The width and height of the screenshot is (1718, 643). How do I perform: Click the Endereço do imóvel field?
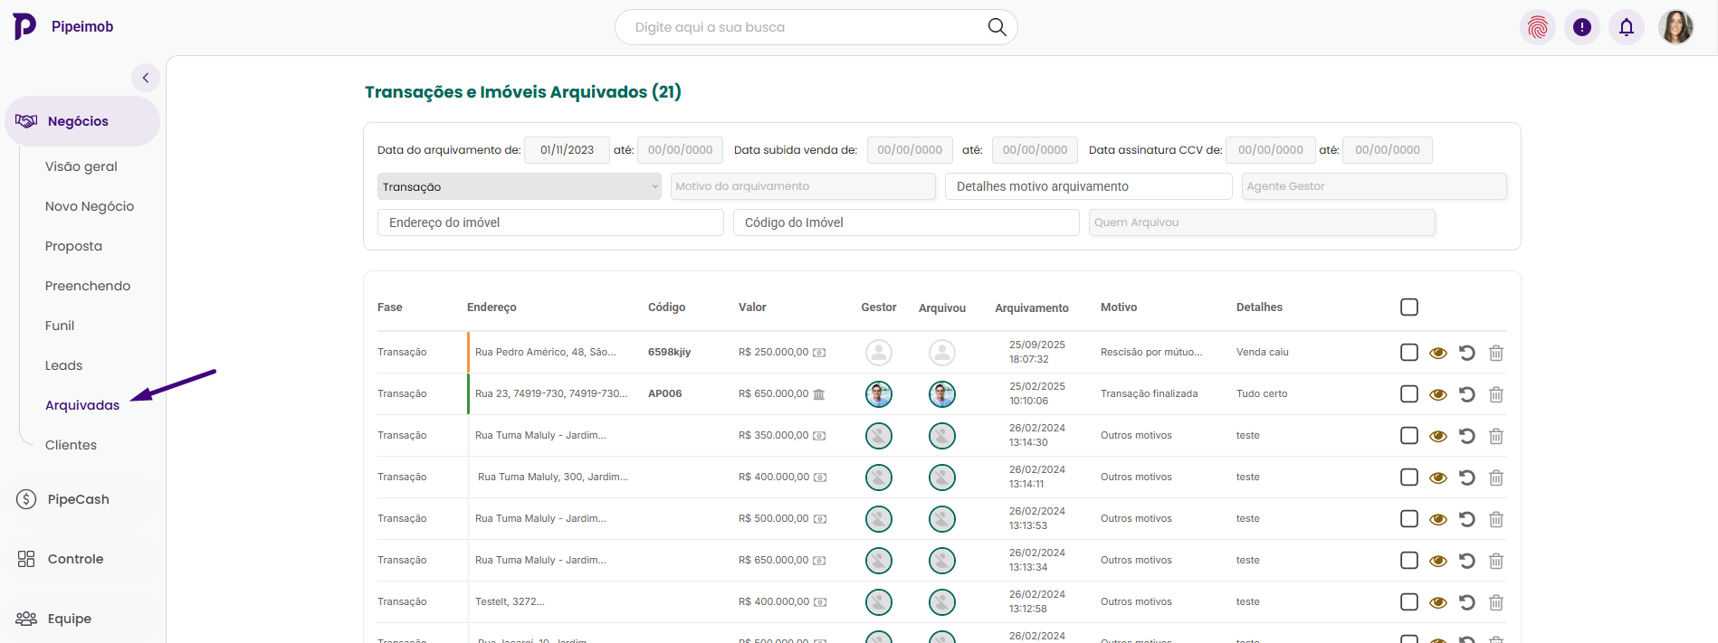tap(550, 222)
